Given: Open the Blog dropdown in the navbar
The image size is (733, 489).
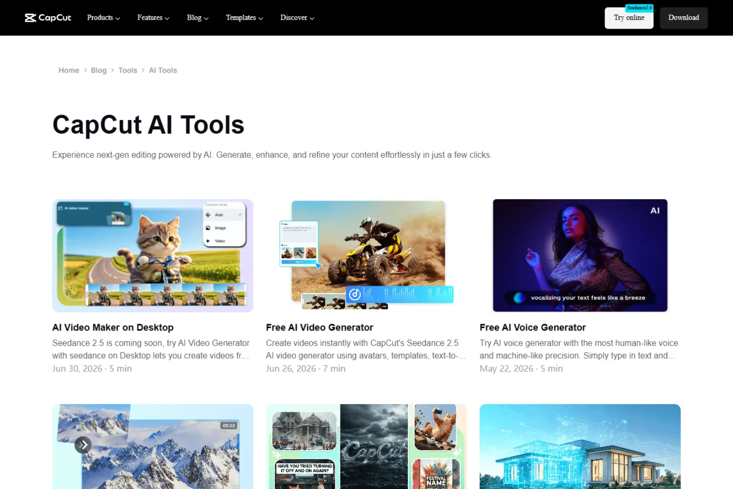Looking at the screenshot, I should point(198,18).
